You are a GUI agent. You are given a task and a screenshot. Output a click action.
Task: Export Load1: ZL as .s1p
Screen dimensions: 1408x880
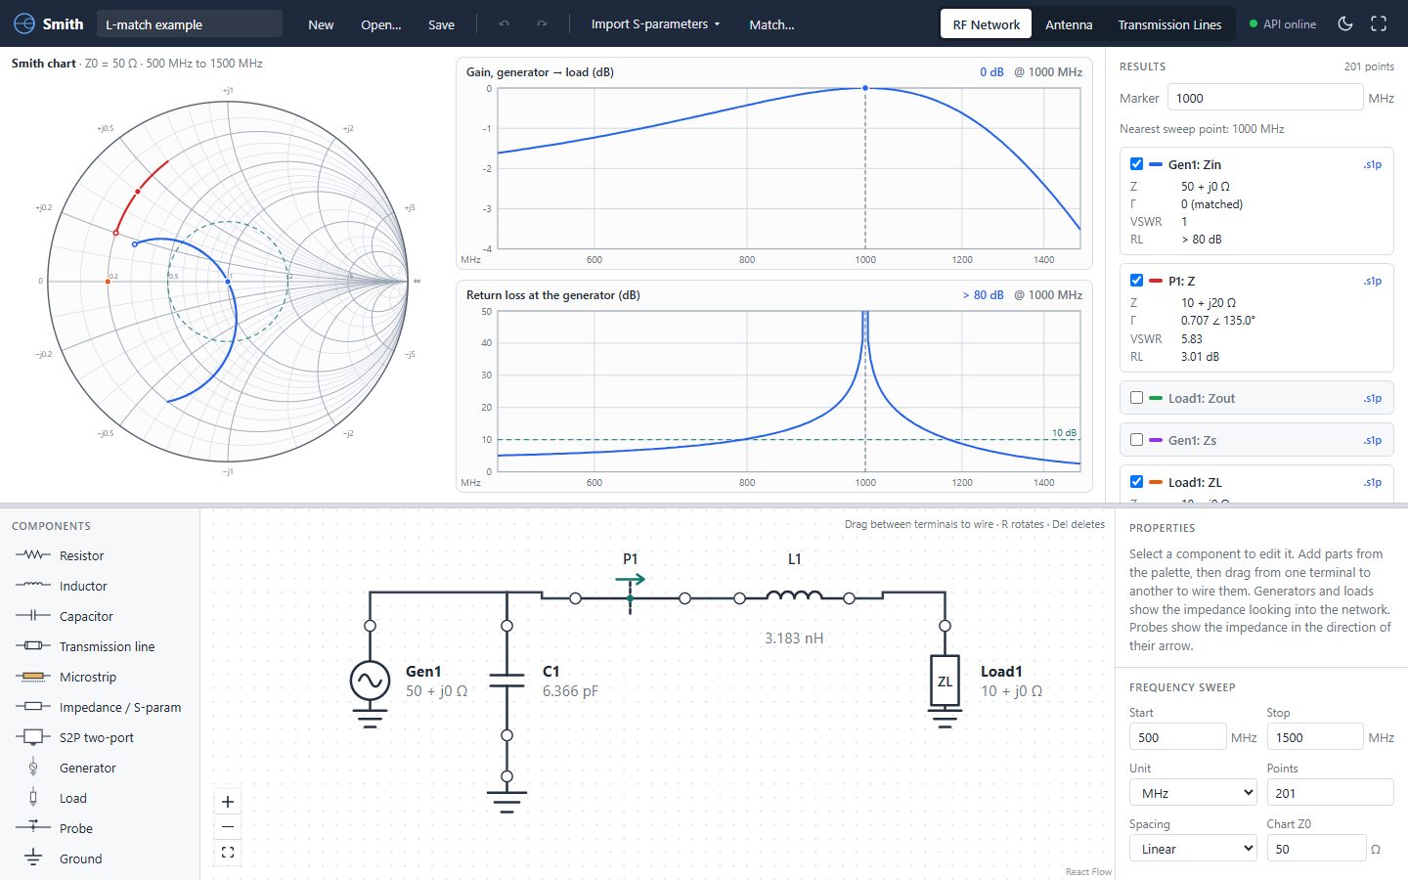point(1373,482)
